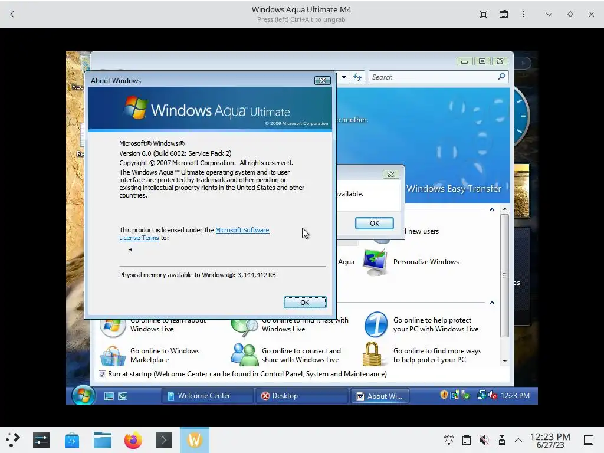Close the About Windows dialog
The image size is (604, 453).
pos(322,80)
